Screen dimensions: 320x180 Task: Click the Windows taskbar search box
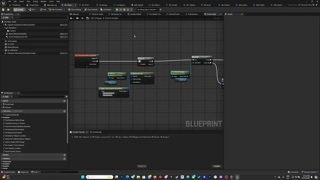tap(99, 177)
